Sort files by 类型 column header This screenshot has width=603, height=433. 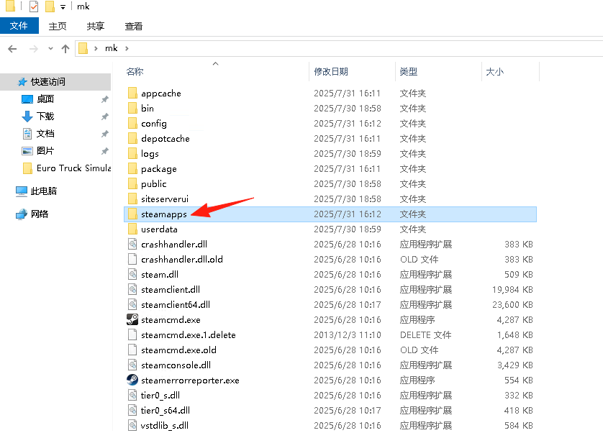coord(409,71)
